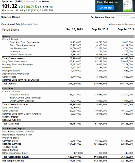Click the phone chart thumbnail in ad
This screenshot has height=163, width=135.
[x=128, y=6]
